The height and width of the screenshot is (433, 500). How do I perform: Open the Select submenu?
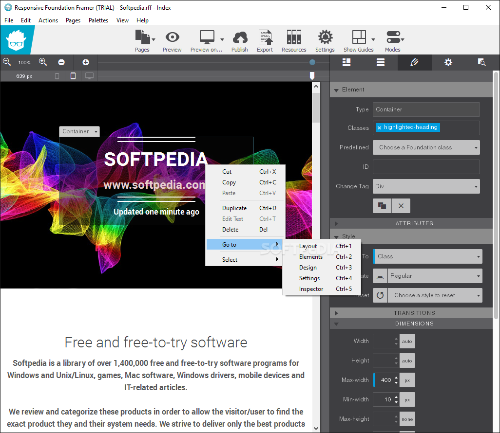(x=245, y=260)
